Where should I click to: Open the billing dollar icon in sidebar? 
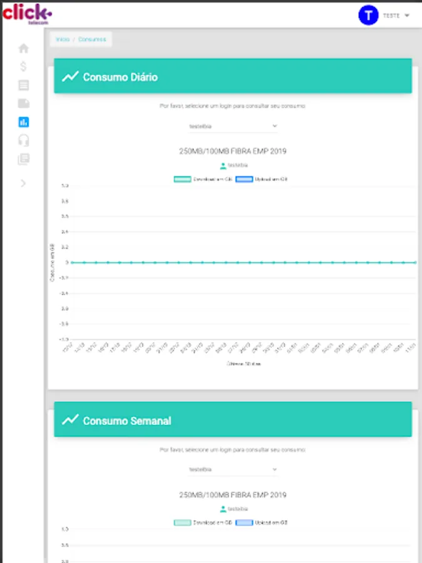pyautogui.click(x=23, y=66)
